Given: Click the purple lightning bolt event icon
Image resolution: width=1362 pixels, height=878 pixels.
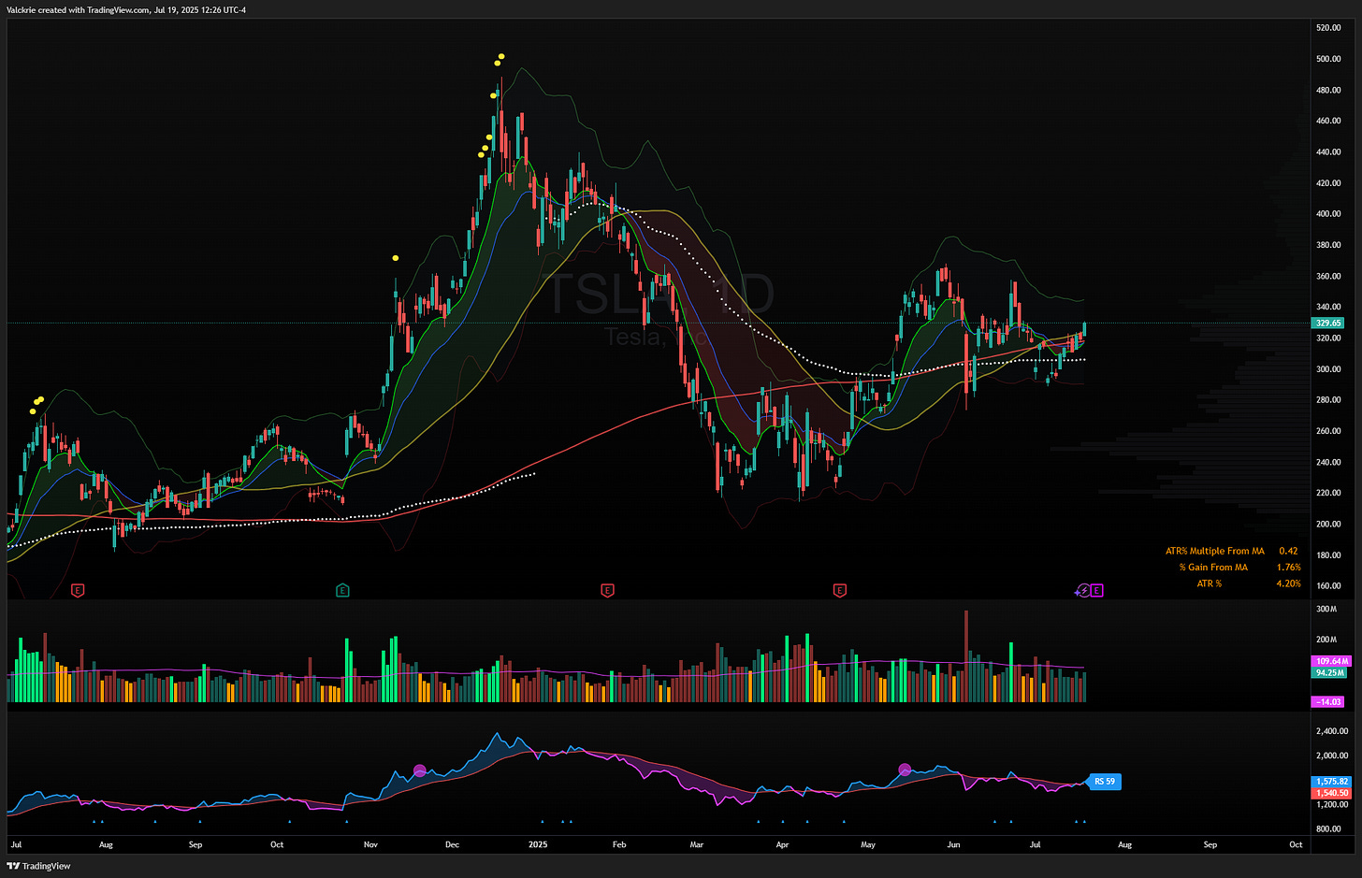Looking at the screenshot, I should point(1083,590).
